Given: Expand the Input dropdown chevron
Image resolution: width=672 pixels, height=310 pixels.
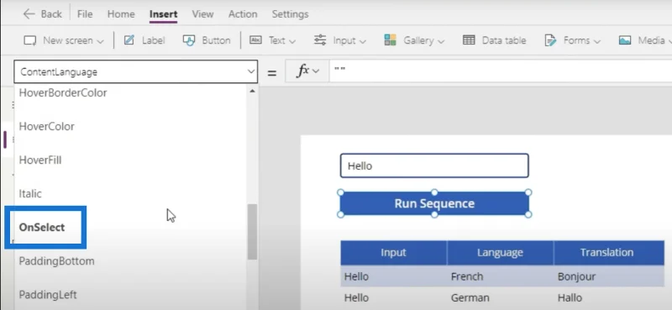Looking at the screenshot, I should [363, 42].
